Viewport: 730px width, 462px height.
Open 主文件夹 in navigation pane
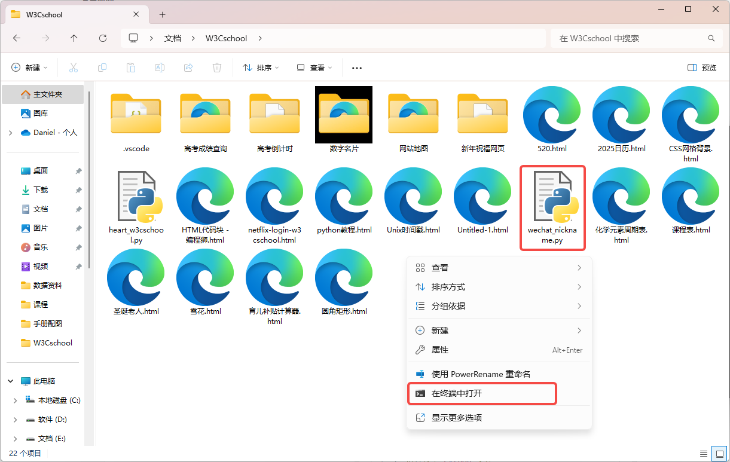pyautogui.click(x=44, y=94)
